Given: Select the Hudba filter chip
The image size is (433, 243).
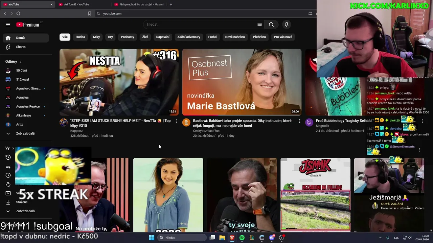Looking at the screenshot, I should 80,37.
